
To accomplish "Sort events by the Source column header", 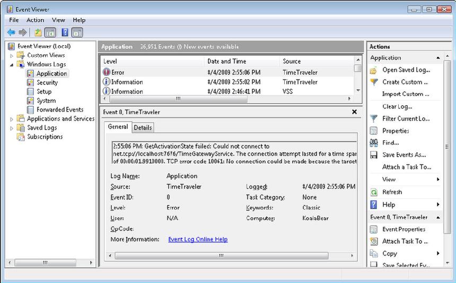I will click(x=317, y=61).
